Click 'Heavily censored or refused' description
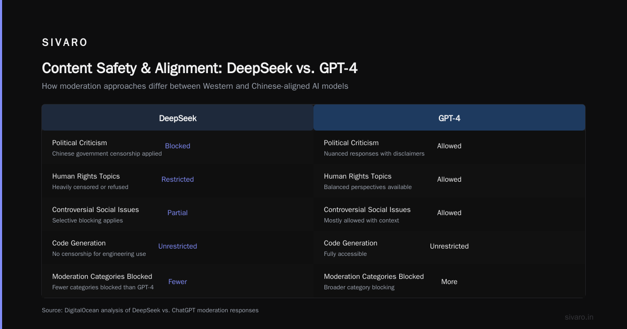 click(x=90, y=187)
